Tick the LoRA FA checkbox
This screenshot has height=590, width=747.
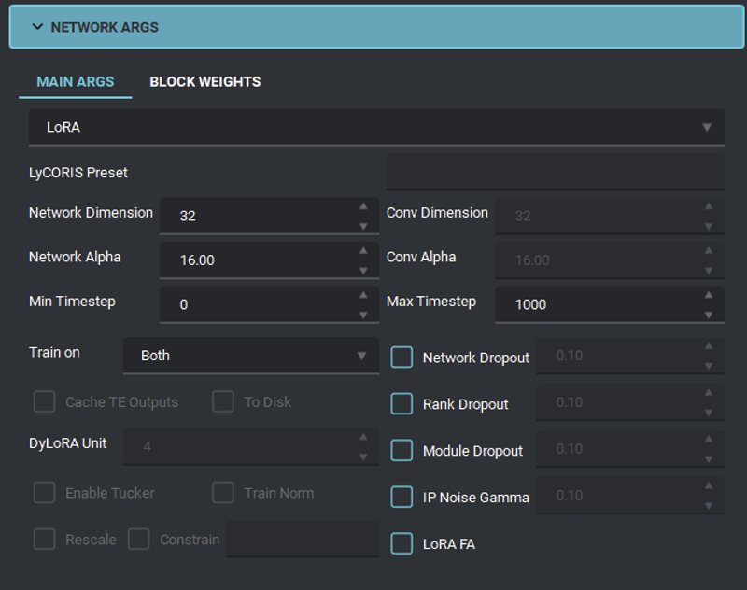point(402,544)
